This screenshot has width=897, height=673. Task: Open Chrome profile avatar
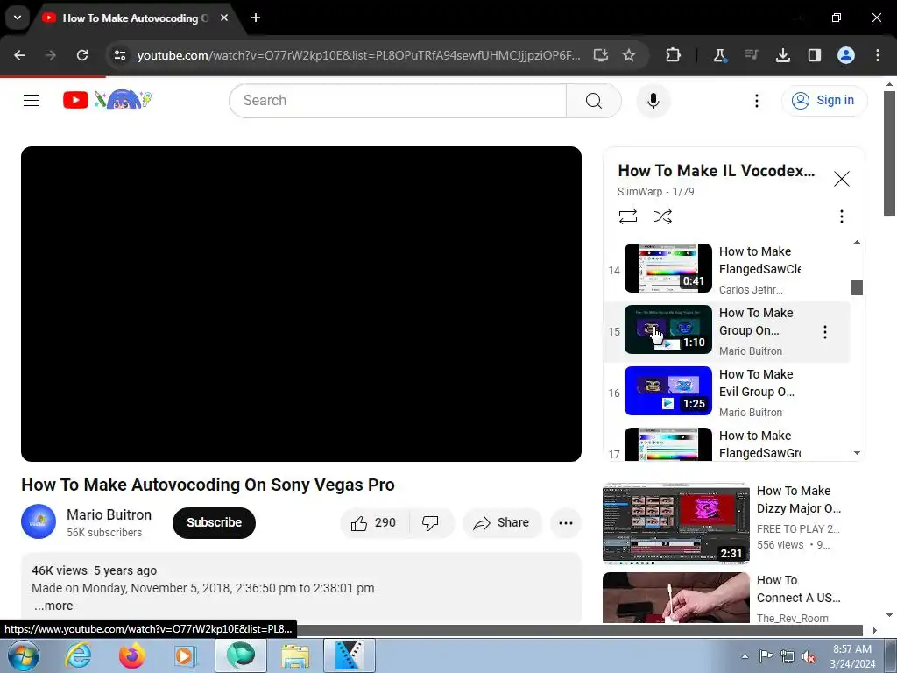pos(845,55)
